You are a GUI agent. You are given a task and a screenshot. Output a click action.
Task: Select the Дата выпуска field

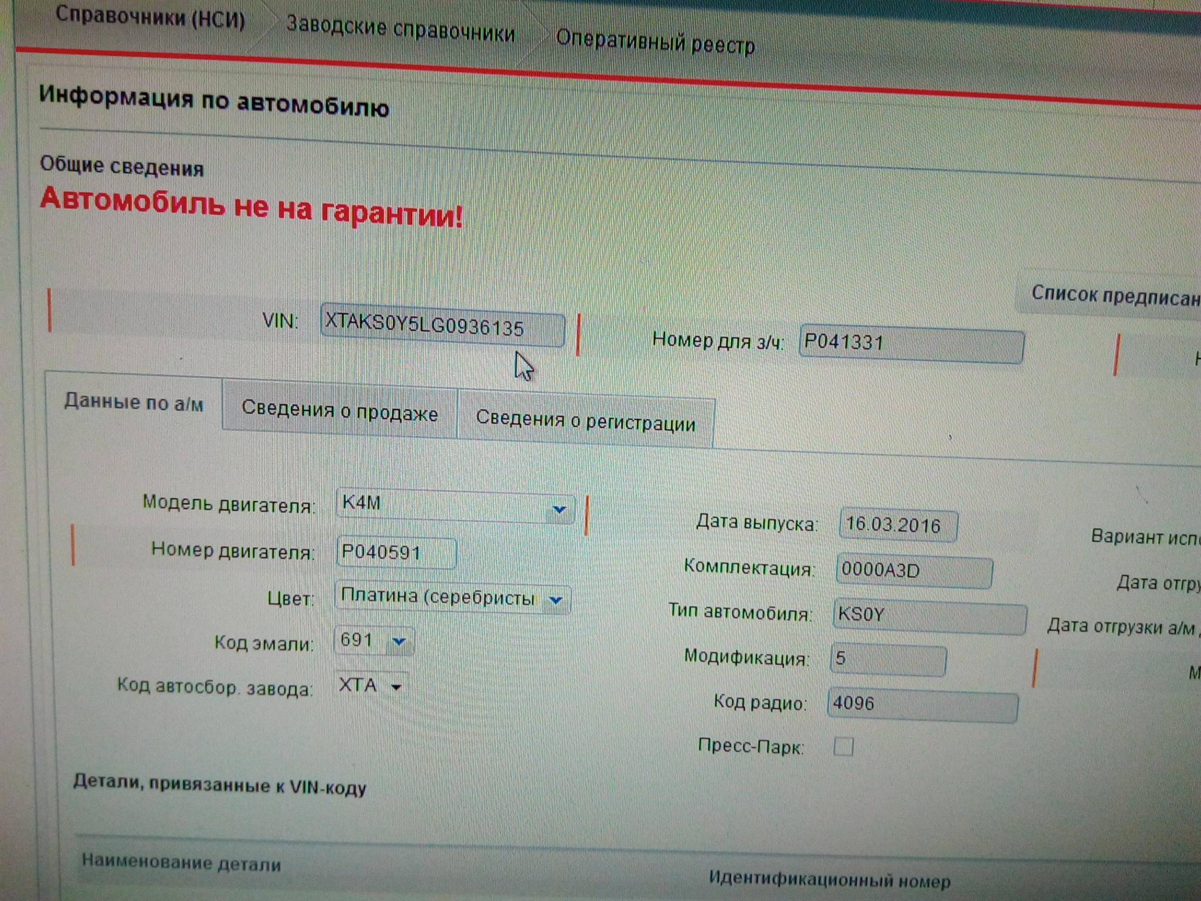pos(897,525)
